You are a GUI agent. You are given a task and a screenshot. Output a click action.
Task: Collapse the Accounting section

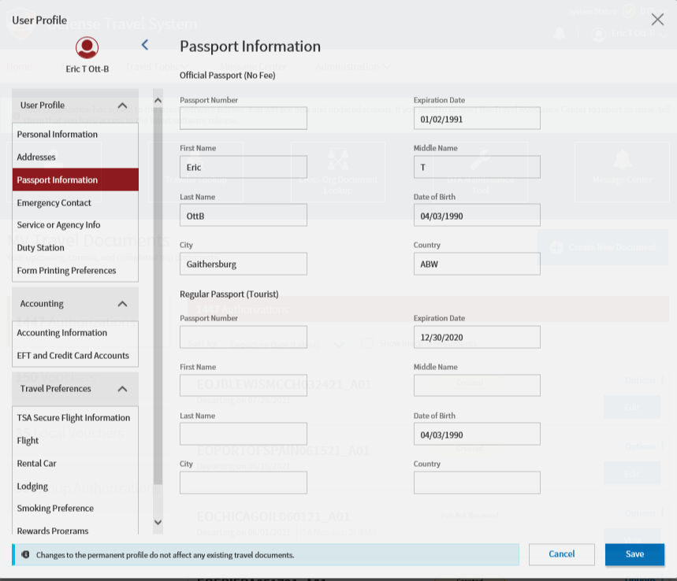[122, 304]
